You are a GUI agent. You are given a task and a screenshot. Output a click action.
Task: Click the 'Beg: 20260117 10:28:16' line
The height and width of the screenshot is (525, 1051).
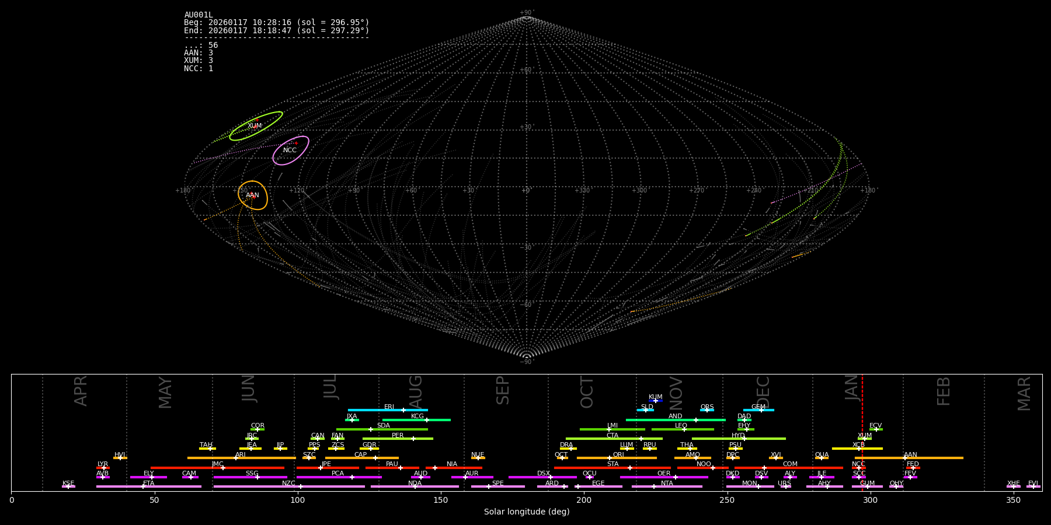click(277, 23)
